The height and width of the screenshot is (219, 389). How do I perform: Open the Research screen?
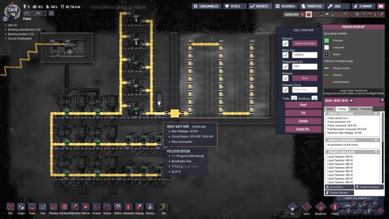286,6
